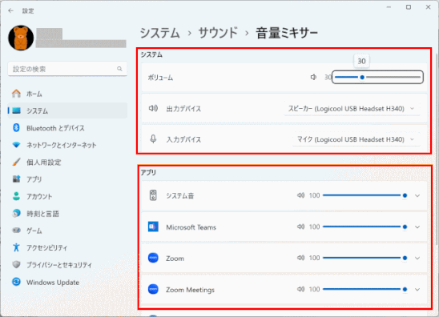Click the 時刻と言語 globe icon
The height and width of the screenshot is (317, 439).
pos(16,213)
